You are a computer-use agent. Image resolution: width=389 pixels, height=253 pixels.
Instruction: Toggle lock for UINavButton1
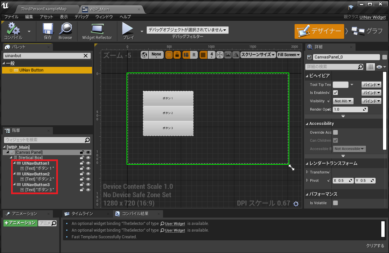(x=82, y=163)
